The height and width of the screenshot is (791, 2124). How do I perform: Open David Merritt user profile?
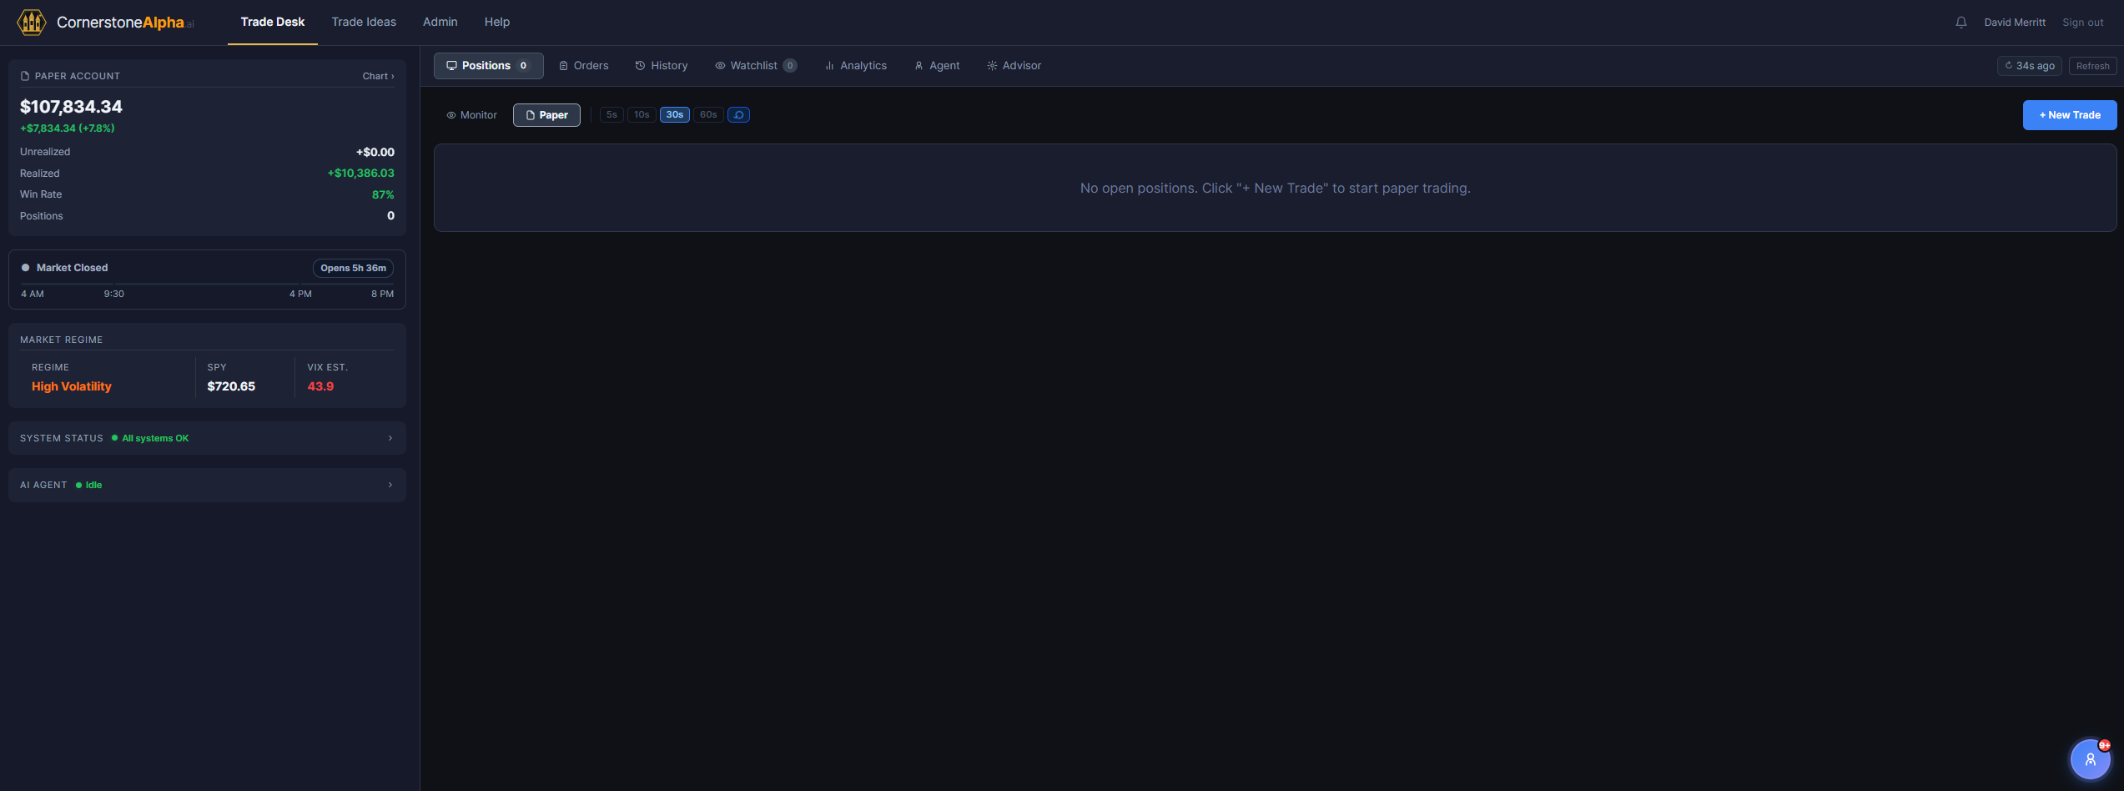pyautogui.click(x=2015, y=23)
